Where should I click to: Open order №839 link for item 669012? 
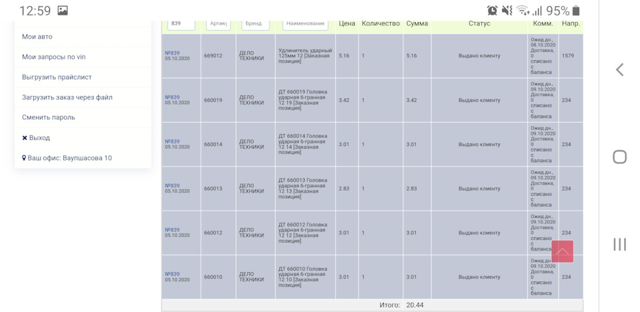[x=172, y=53]
